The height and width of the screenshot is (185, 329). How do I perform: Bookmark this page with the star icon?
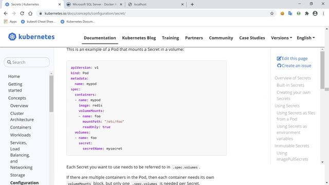pyautogui.click(x=272, y=13)
